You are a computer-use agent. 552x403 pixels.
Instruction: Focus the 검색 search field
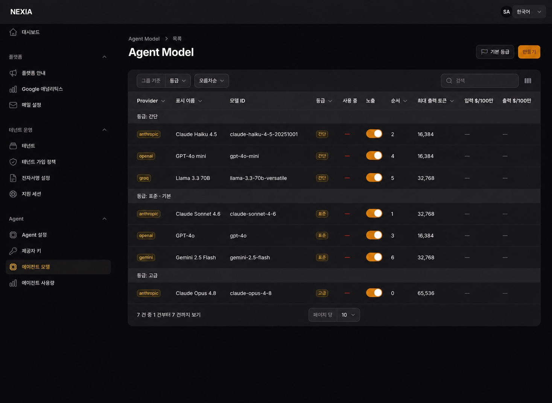point(480,81)
